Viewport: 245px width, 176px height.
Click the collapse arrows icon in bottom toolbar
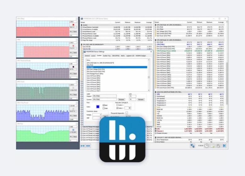tap(88, 146)
